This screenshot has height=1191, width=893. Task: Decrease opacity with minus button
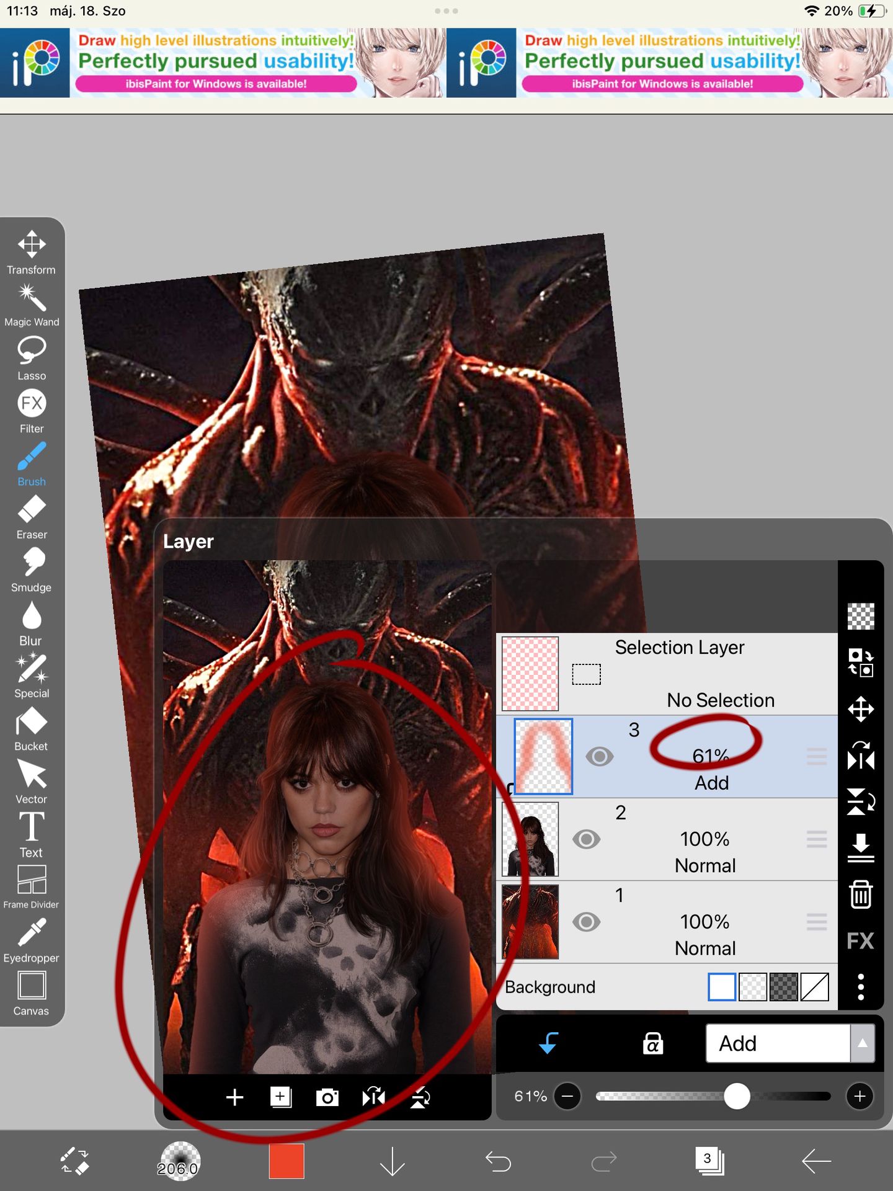point(567,1097)
